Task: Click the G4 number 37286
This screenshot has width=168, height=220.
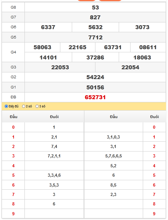Action: click(95, 57)
